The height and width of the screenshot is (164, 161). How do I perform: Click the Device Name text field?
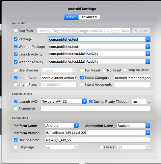pos(97,140)
